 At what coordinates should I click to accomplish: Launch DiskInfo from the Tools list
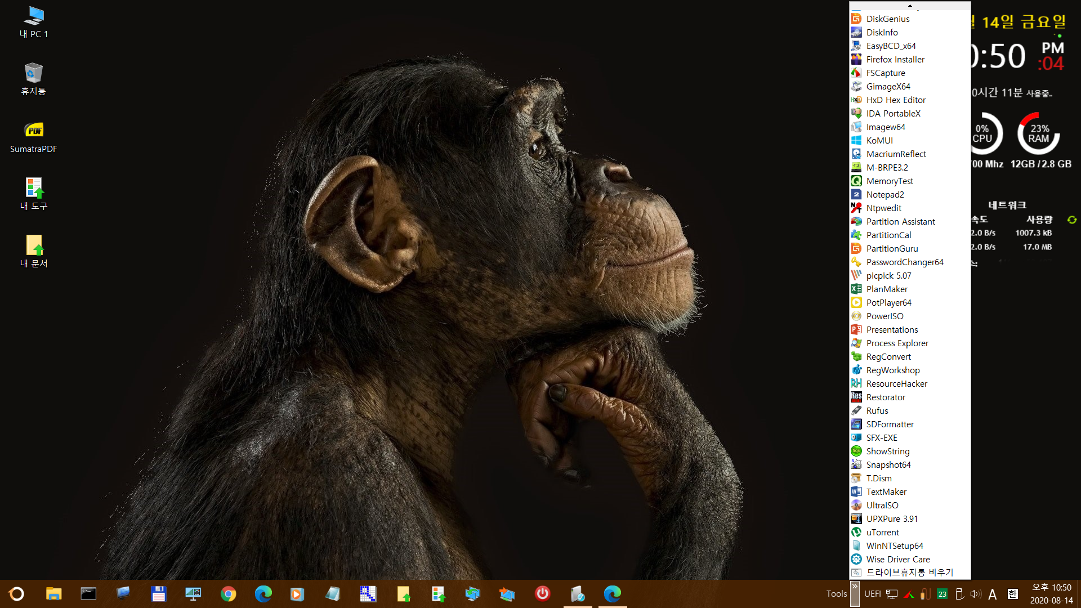(x=910, y=32)
